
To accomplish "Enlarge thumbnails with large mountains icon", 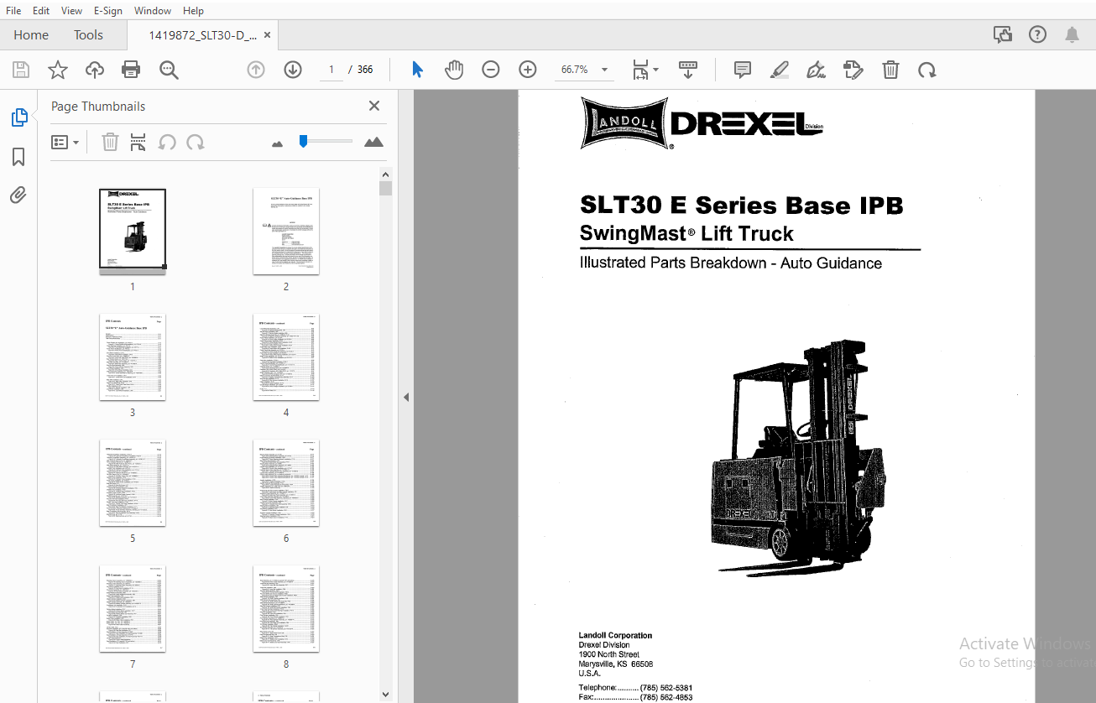I will point(374,142).
